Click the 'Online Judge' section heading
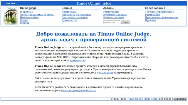Image resolution: width=188 pixels, height=105 pixels. (x=28, y=8)
